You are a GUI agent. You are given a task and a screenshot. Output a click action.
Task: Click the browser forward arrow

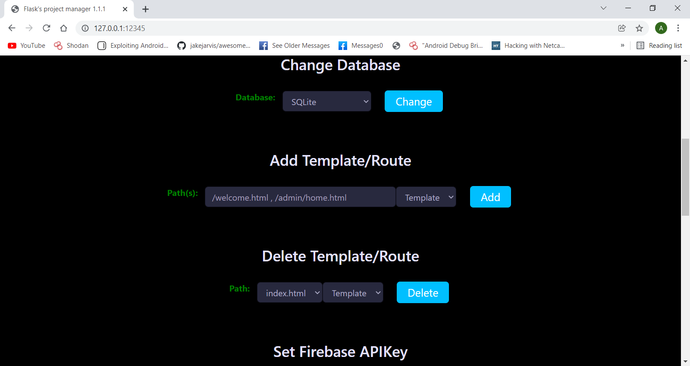29,28
